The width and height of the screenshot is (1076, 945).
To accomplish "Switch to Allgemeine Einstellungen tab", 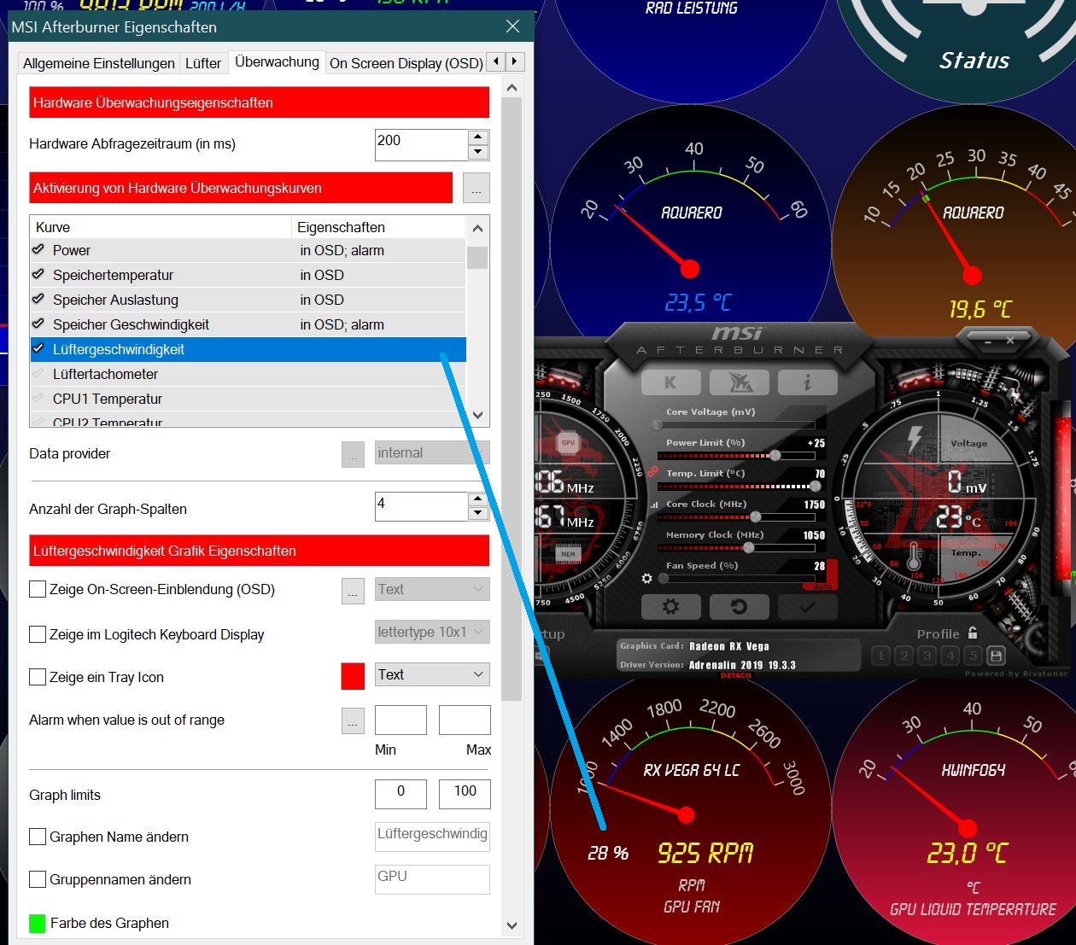I will (99, 63).
